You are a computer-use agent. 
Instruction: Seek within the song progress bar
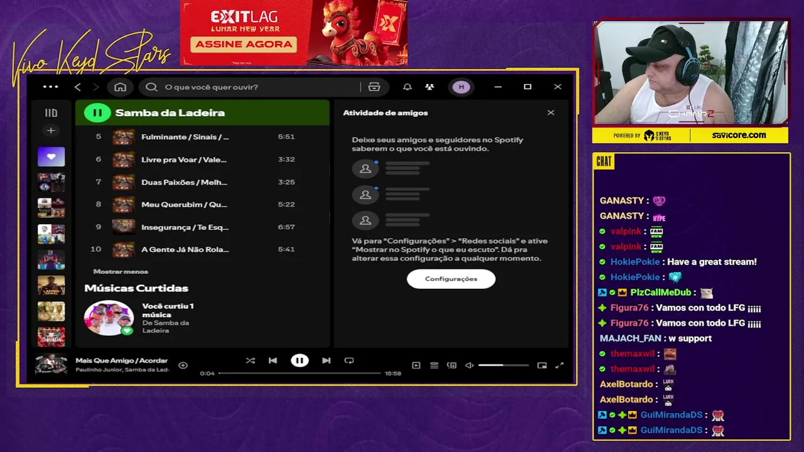click(300, 373)
